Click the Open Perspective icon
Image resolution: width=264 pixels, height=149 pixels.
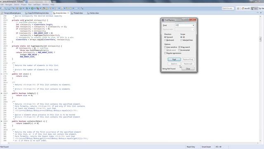click(x=238, y=8)
